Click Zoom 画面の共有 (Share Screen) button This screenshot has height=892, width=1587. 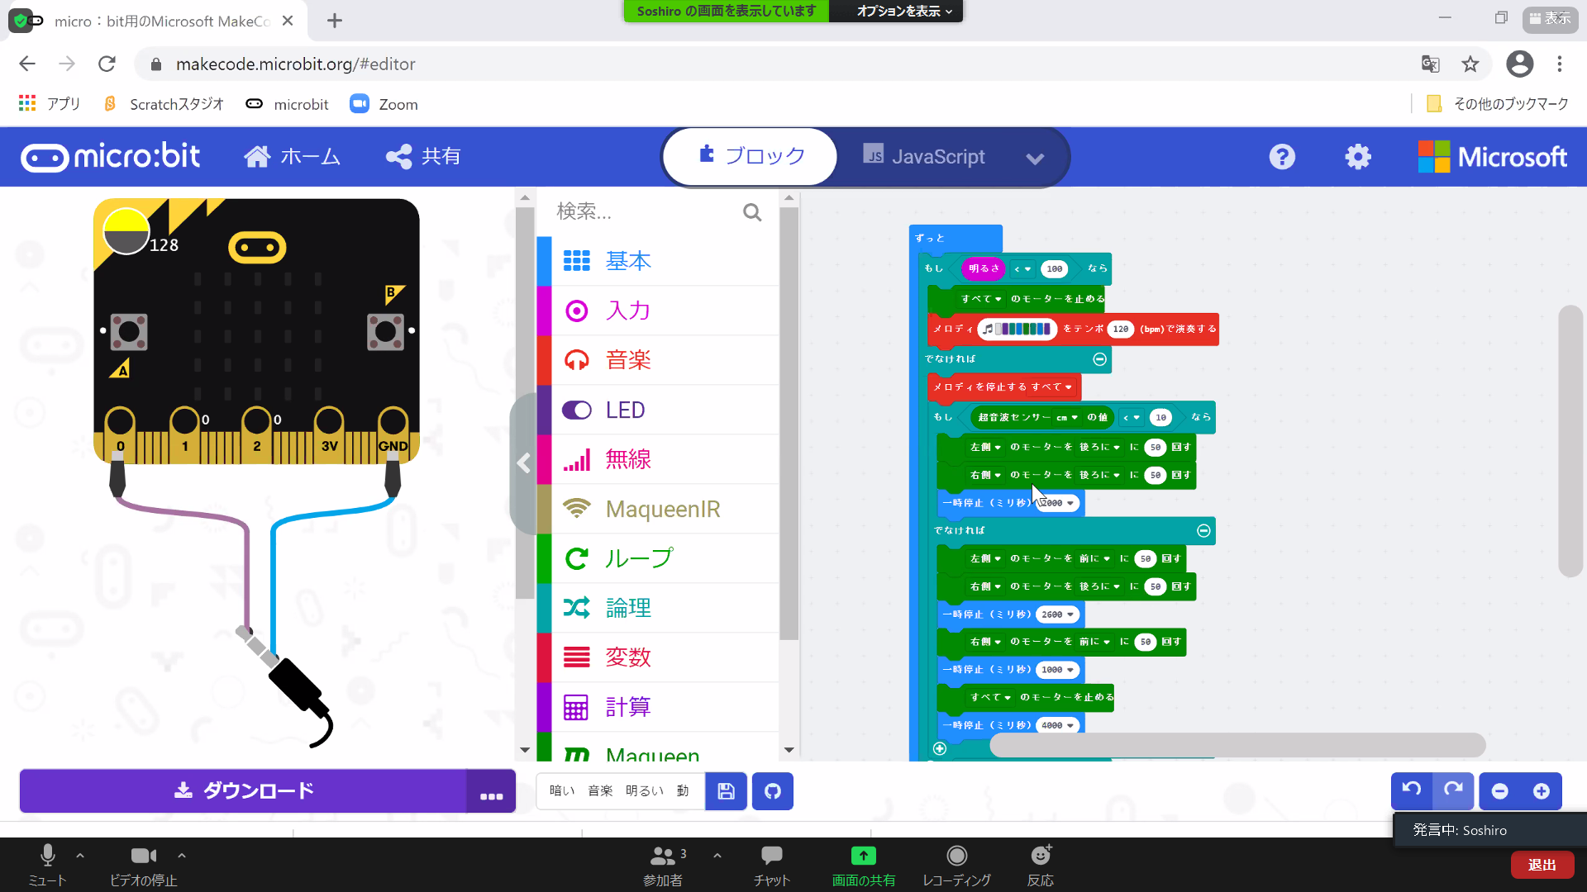[x=863, y=865]
